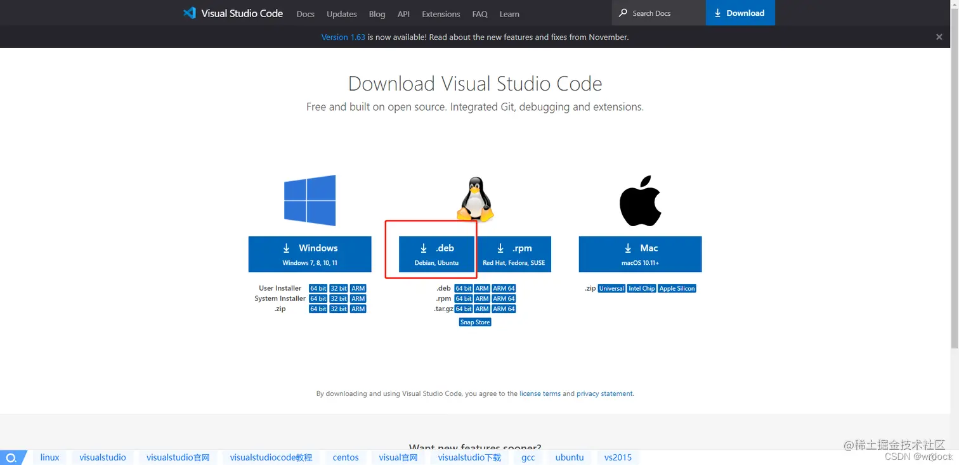This screenshot has height=465, width=959.
Task: Click the vs2015 suggestion tag
Action: pos(618,457)
